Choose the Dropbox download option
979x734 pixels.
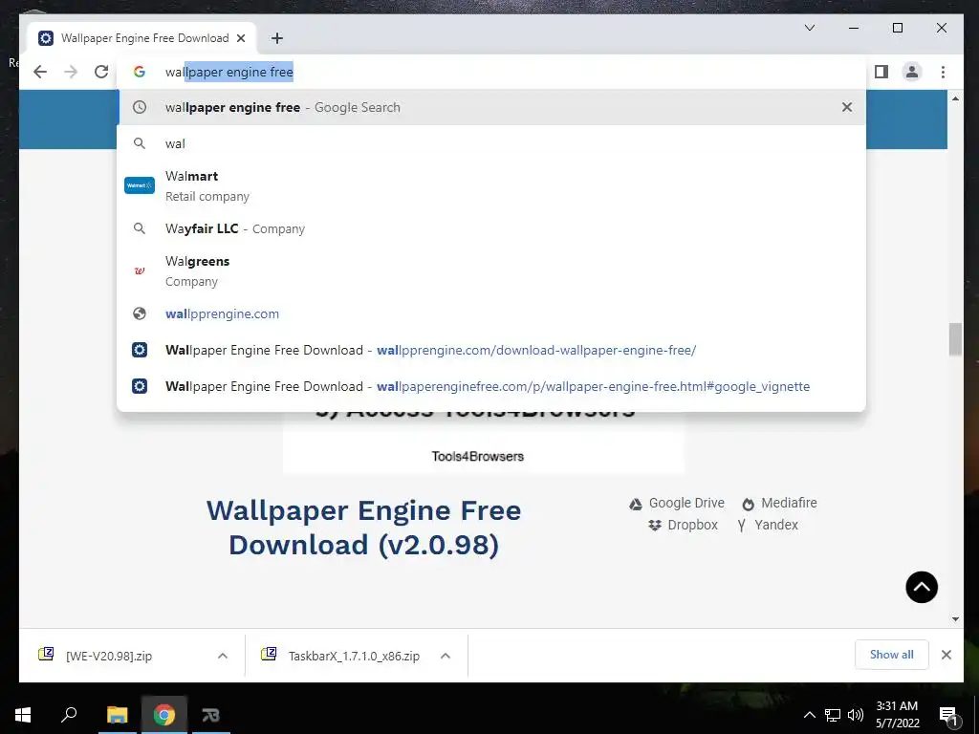683,525
